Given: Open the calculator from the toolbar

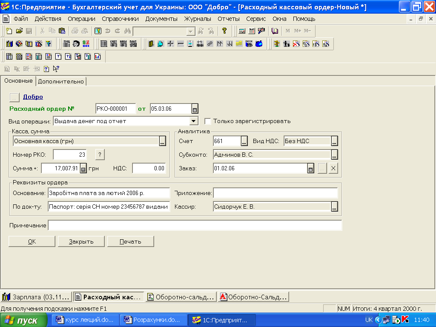Looking at the screenshot, I should 242,31.
